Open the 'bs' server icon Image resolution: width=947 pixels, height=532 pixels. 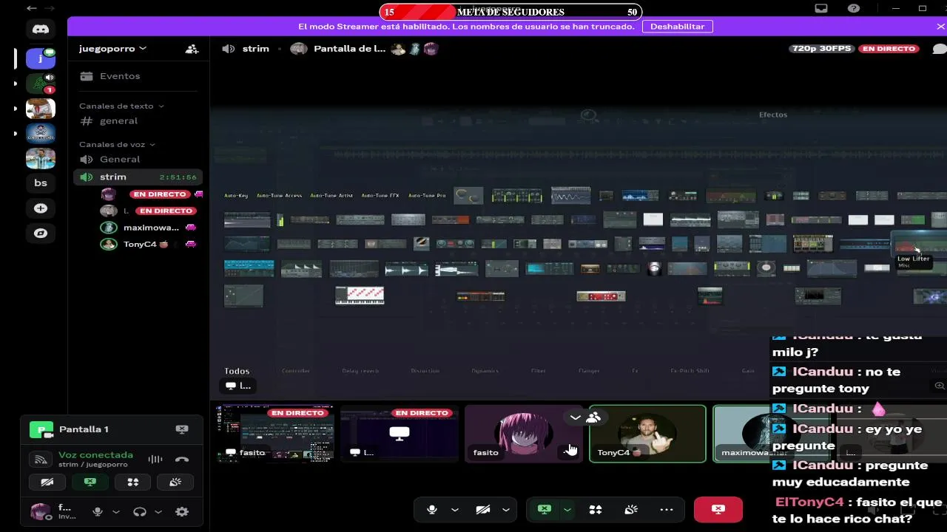(41, 183)
